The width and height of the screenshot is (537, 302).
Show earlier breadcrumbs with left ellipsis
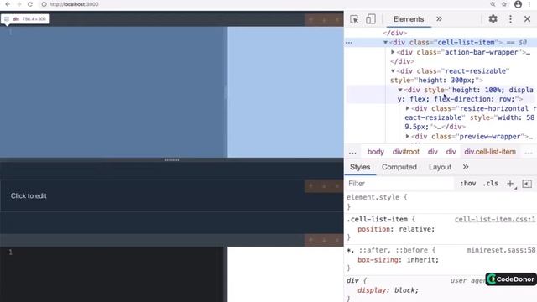click(x=352, y=152)
